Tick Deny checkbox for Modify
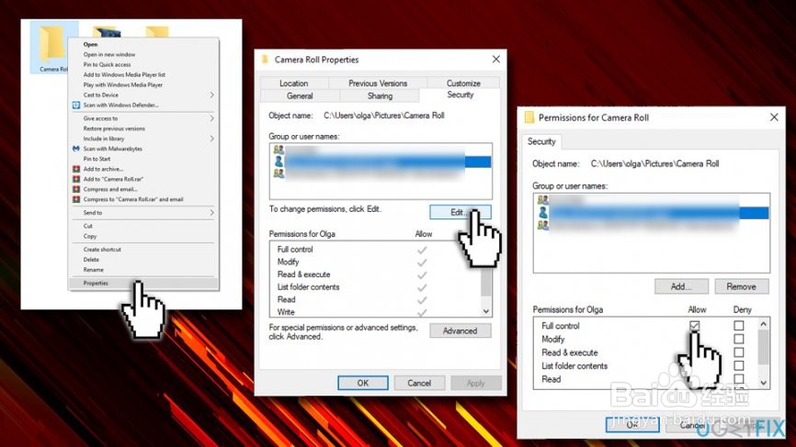This screenshot has height=447, width=796. (739, 339)
